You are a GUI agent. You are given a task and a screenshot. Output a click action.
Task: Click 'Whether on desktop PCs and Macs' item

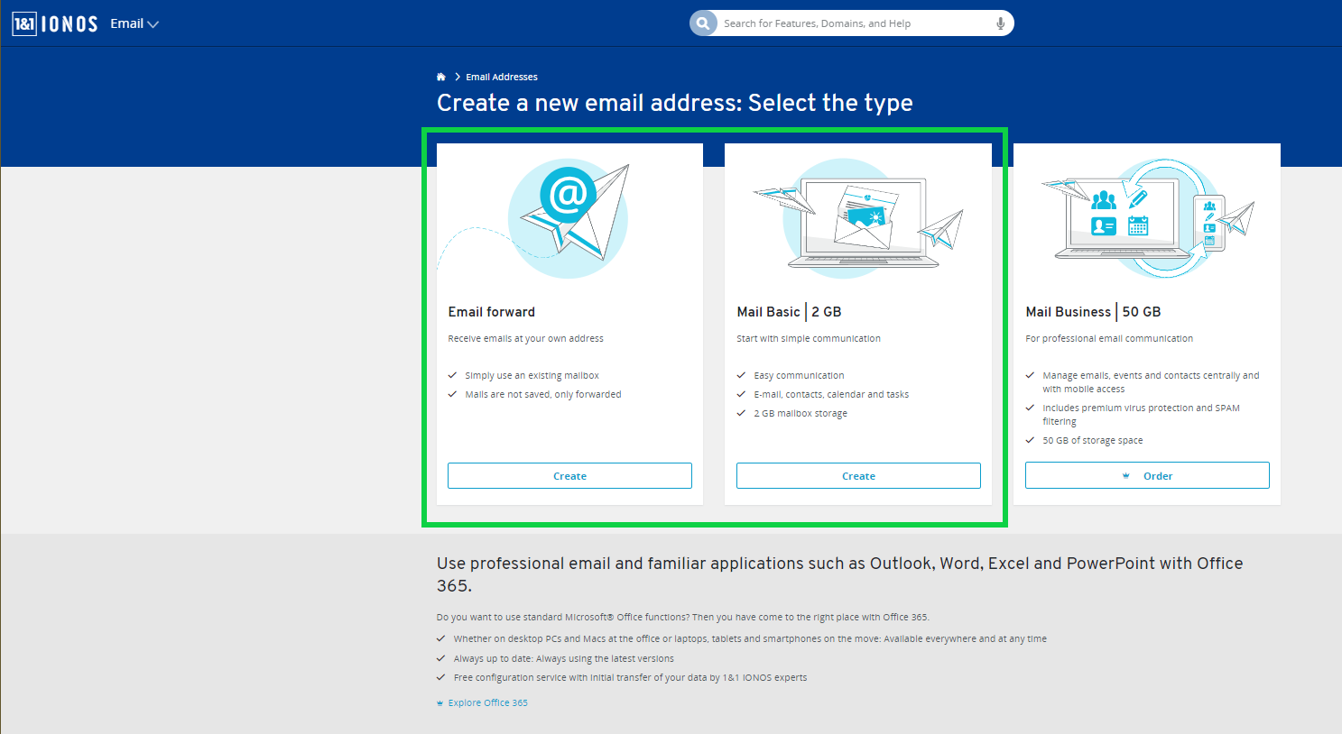click(750, 639)
